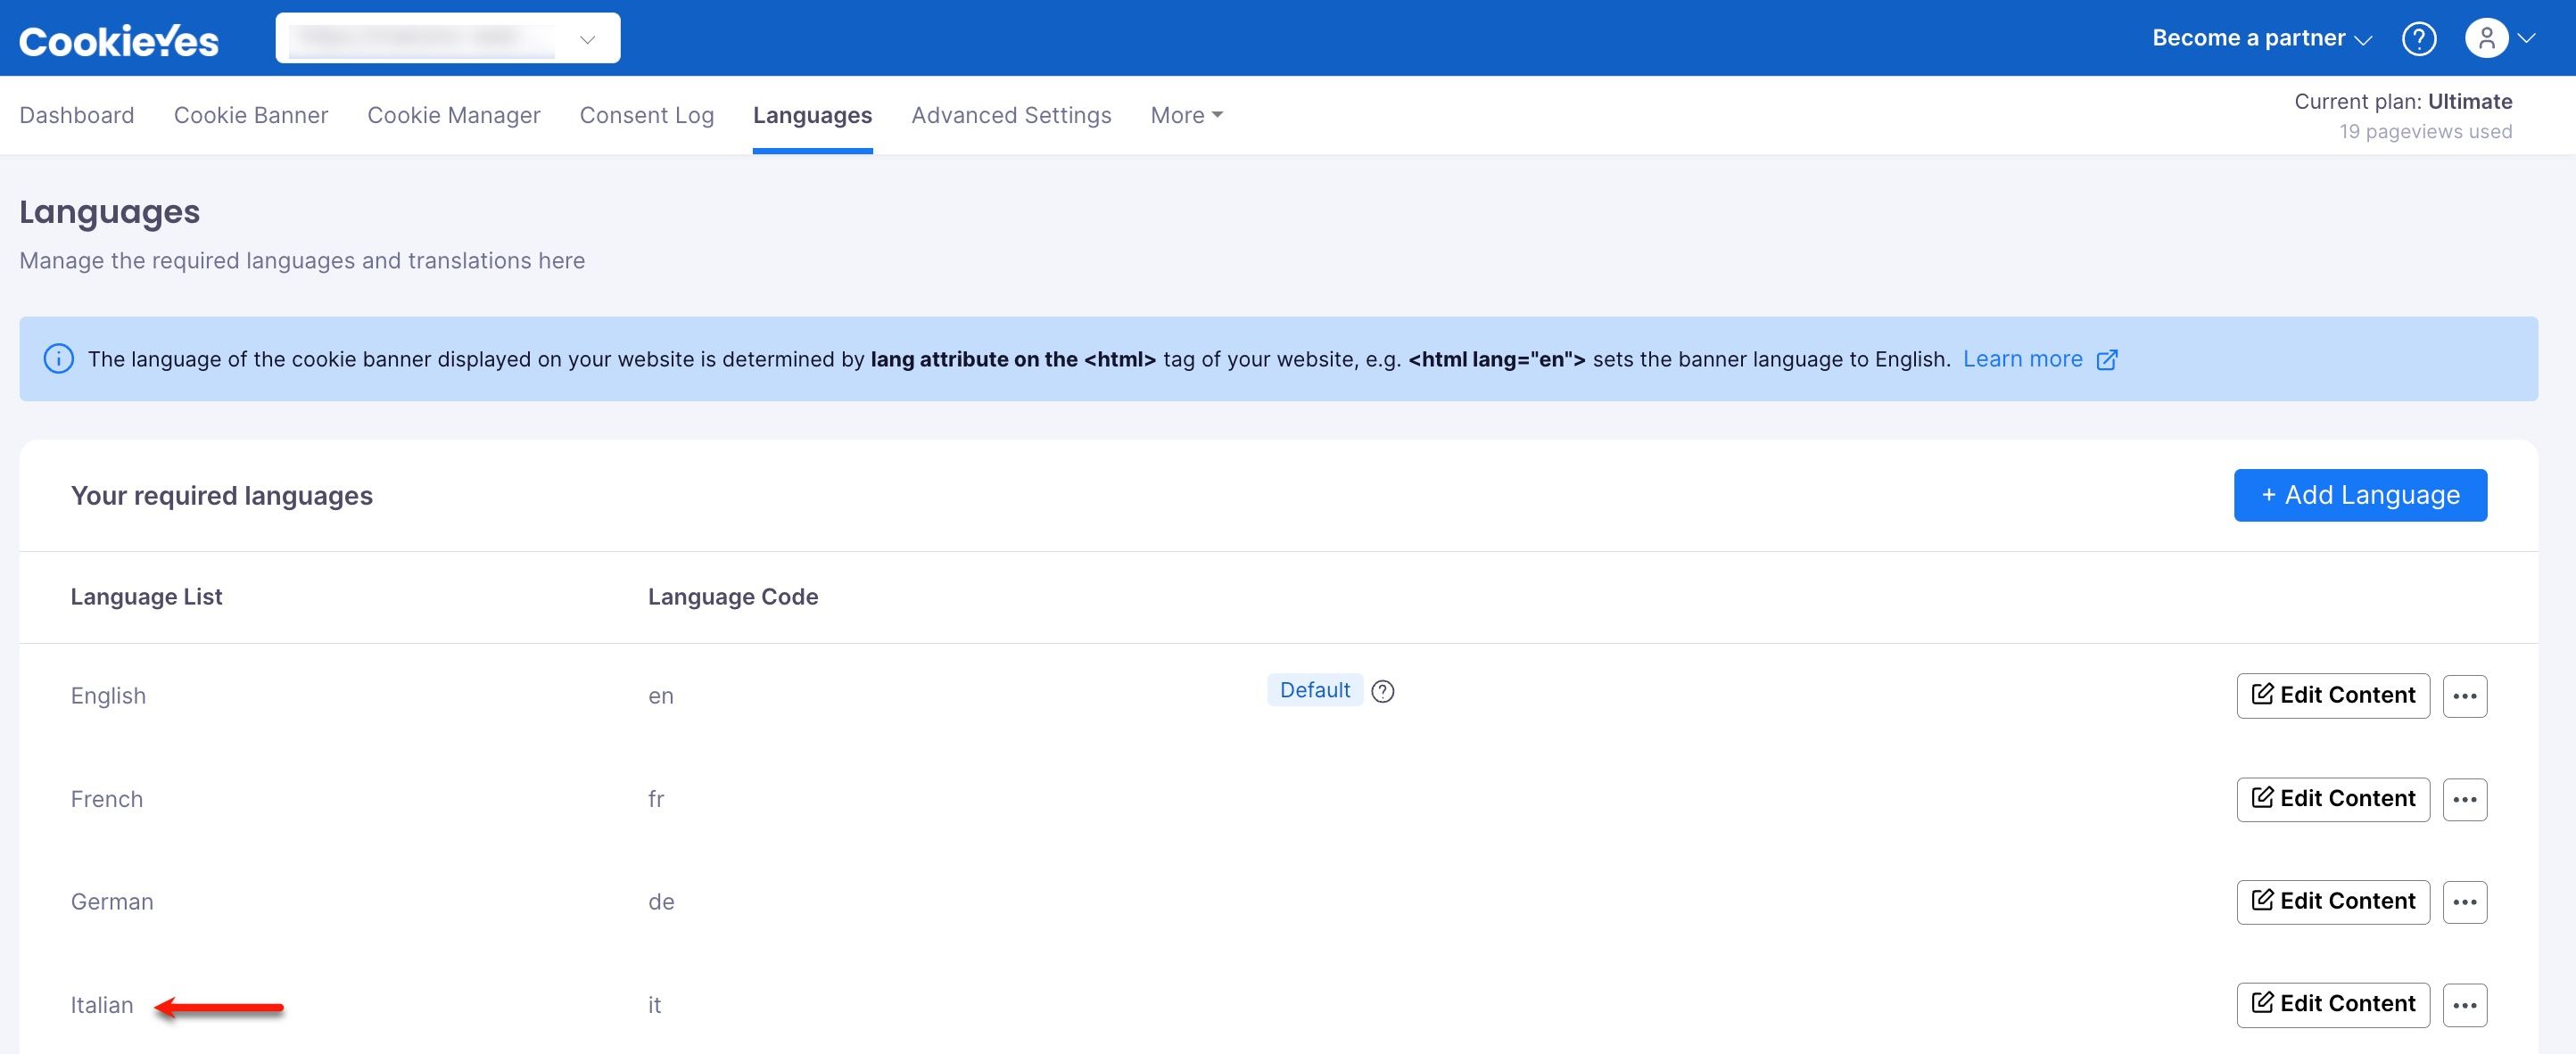Click the Language Code column header

coord(733,597)
